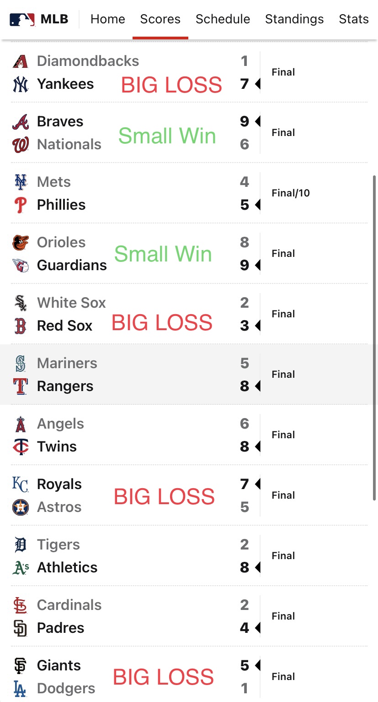The image size is (378, 702).
Task: Select the Padres team logo
Action: click(21, 628)
